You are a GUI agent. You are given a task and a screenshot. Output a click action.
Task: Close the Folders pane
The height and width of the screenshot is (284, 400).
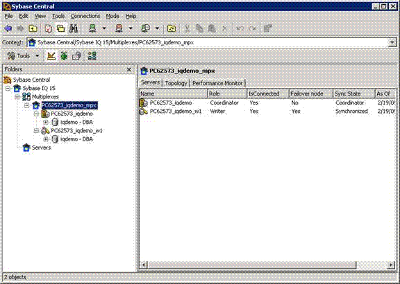(x=129, y=69)
